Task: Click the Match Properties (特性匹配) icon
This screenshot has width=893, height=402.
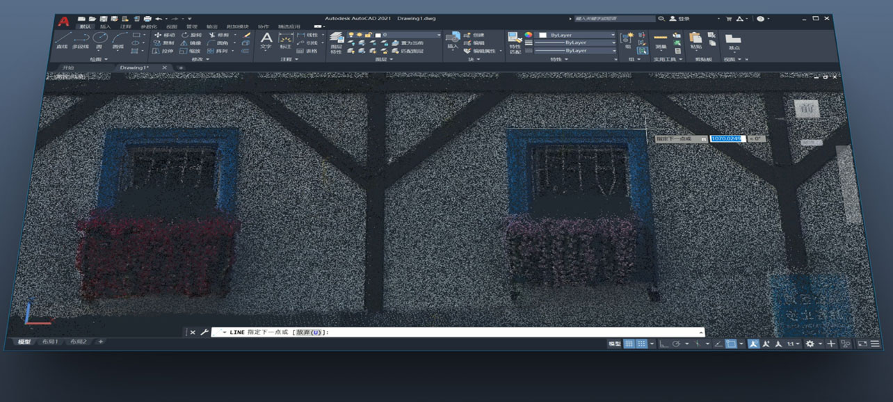Action: tap(515, 40)
